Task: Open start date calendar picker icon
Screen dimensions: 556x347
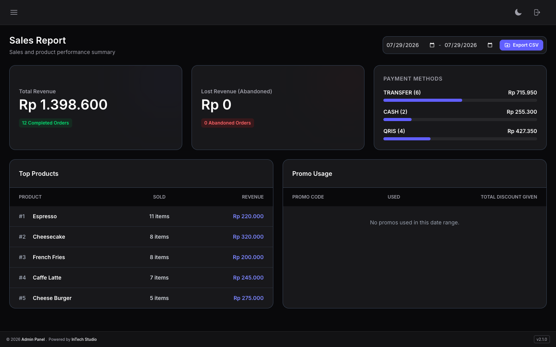Action: 432,45
